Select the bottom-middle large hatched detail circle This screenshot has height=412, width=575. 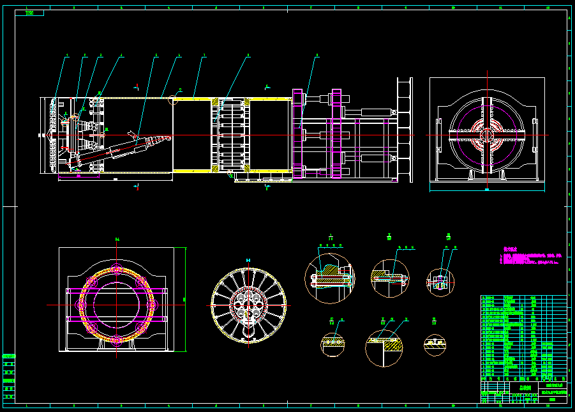(x=384, y=348)
